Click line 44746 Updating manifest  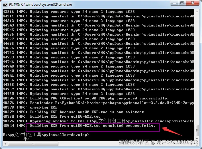[98, 62]
